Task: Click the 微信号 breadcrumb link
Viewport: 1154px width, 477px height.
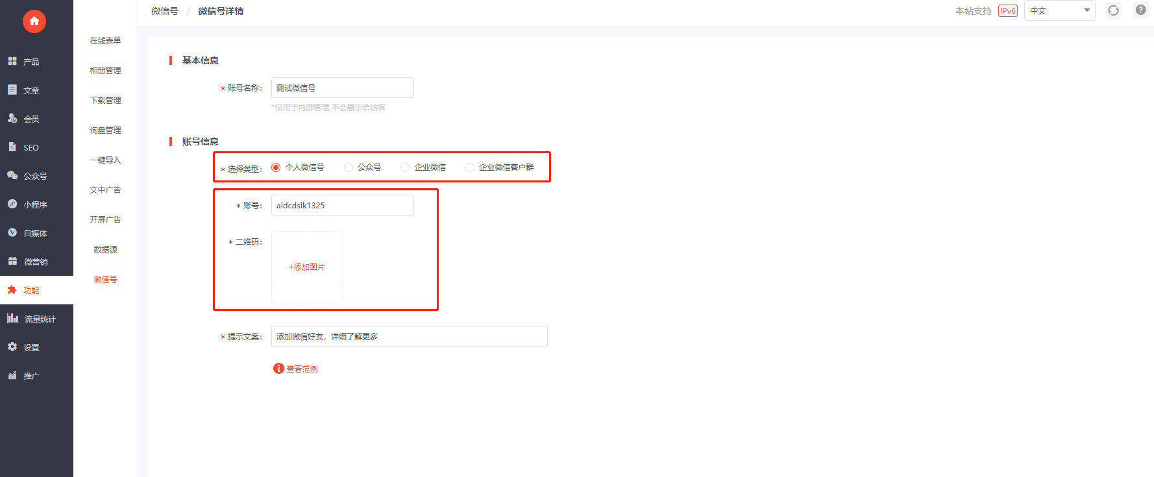Action: click(165, 11)
